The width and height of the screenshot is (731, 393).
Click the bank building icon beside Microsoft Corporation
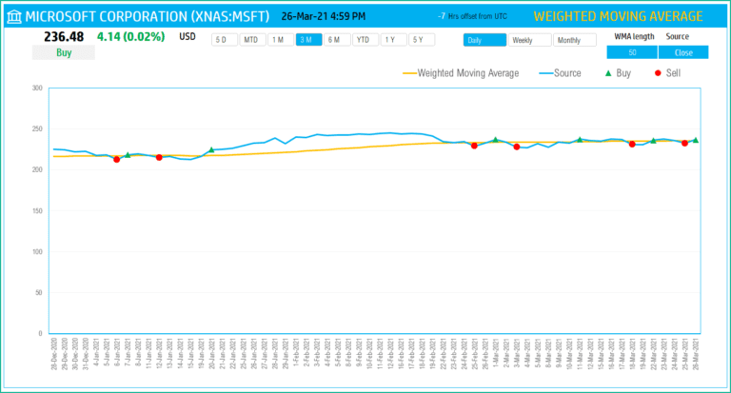tap(12, 16)
